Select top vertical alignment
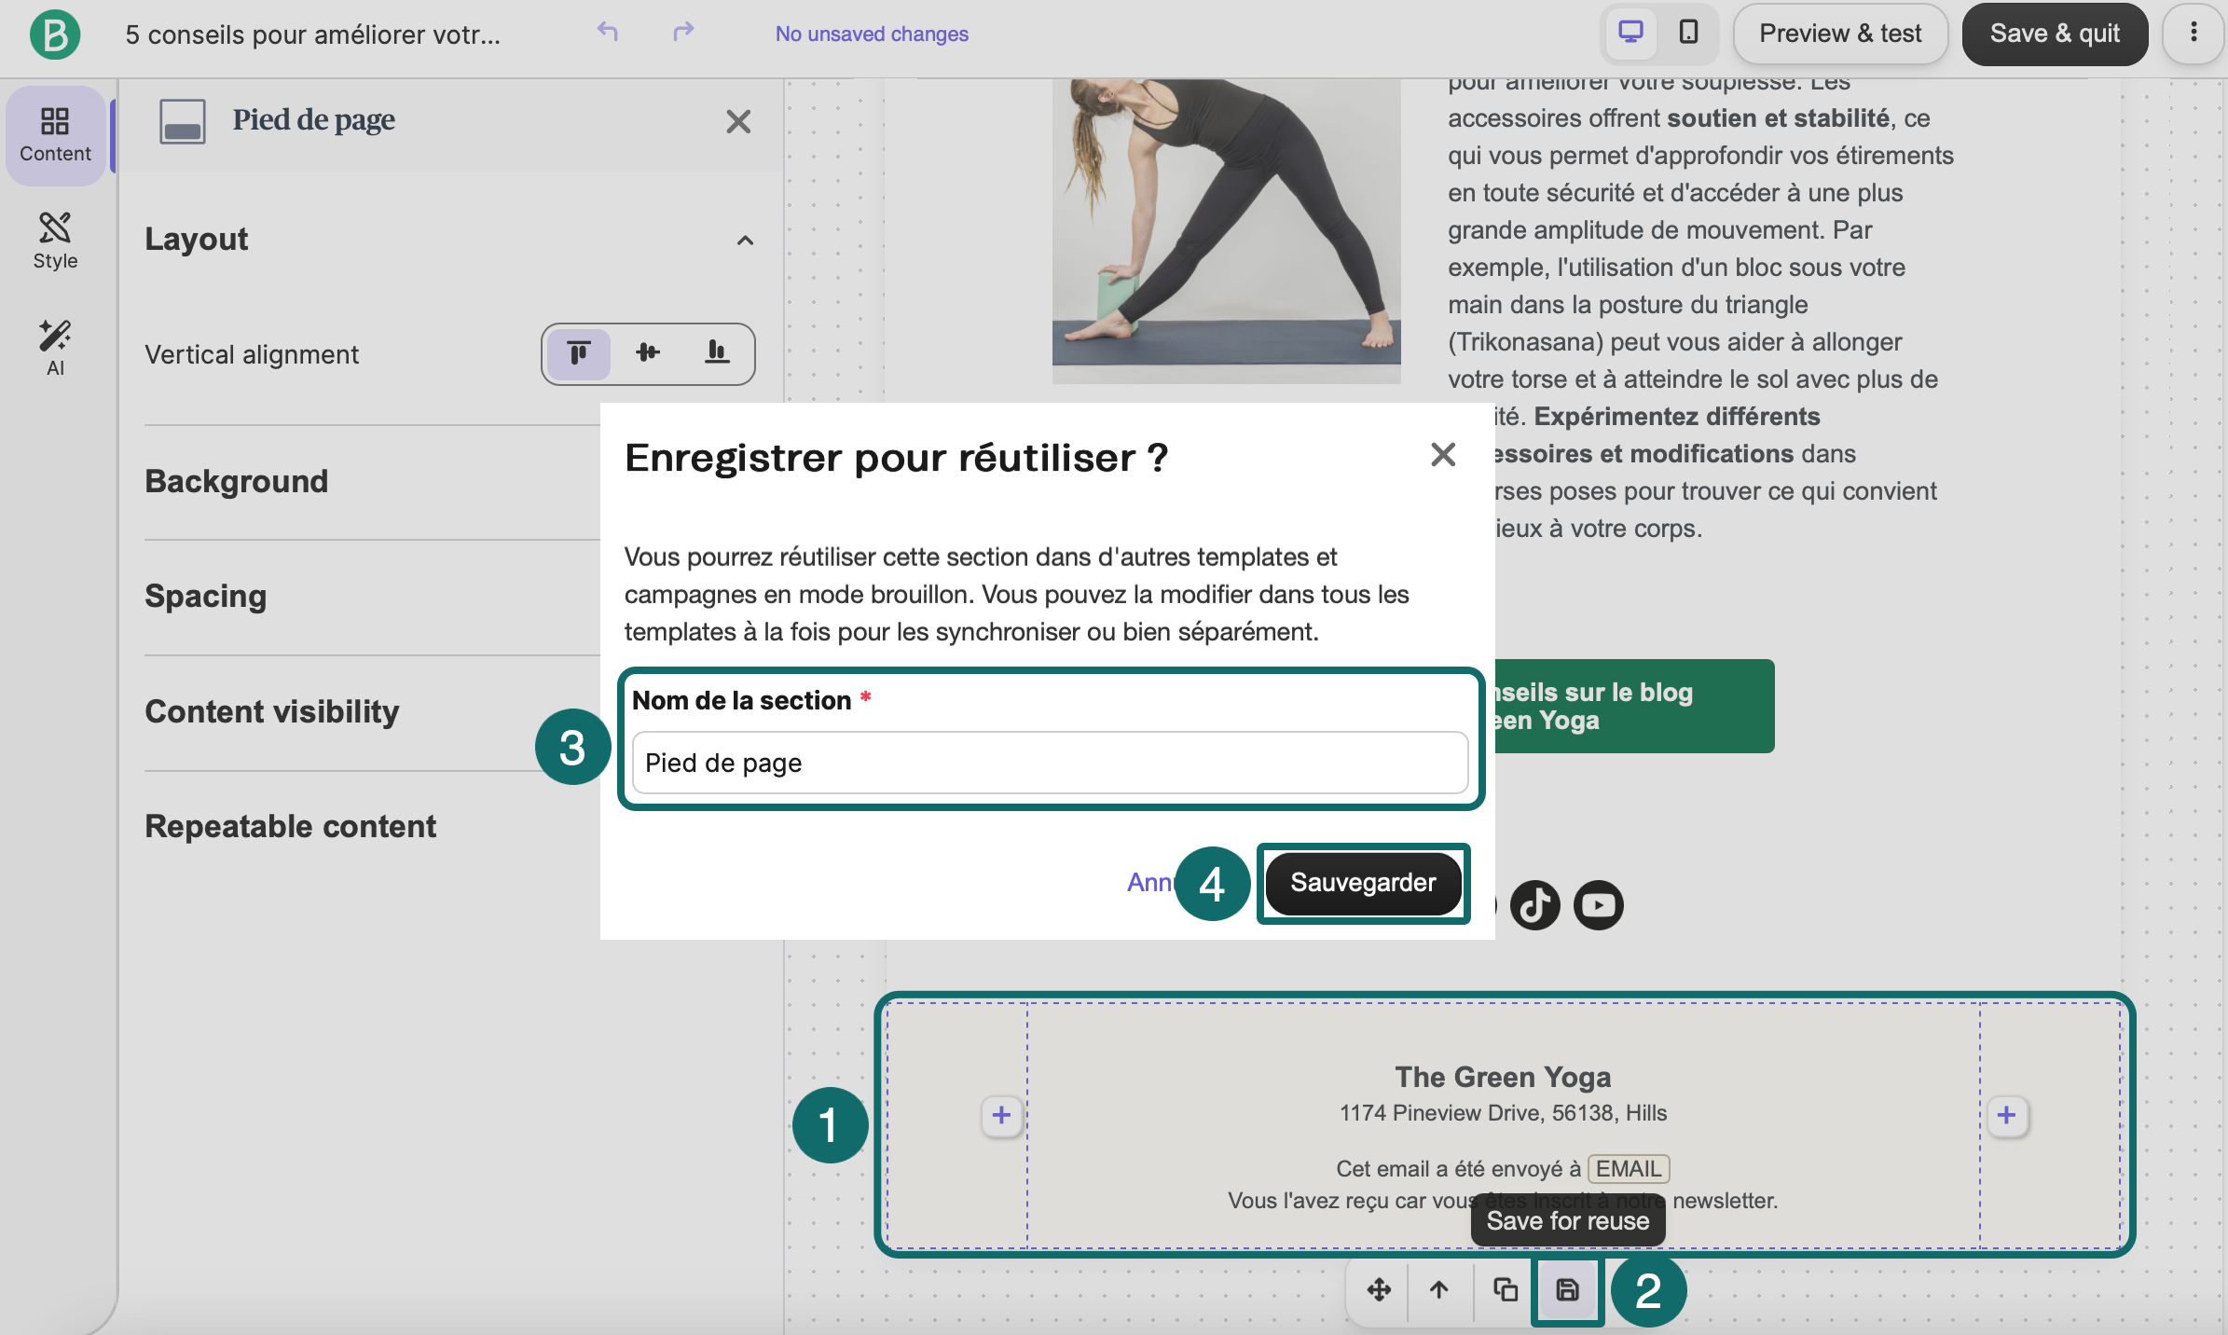Image resolution: width=2228 pixels, height=1335 pixels. click(x=579, y=353)
